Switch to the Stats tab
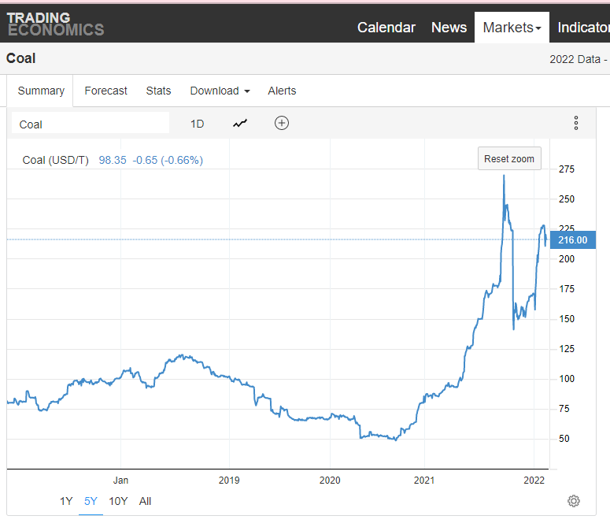The image size is (610, 527). coord(158,91)
